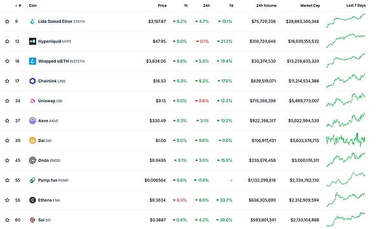Toggle favorite star for Sei row
The width and height of the screenshot is (381, 229).
(7, 220)
